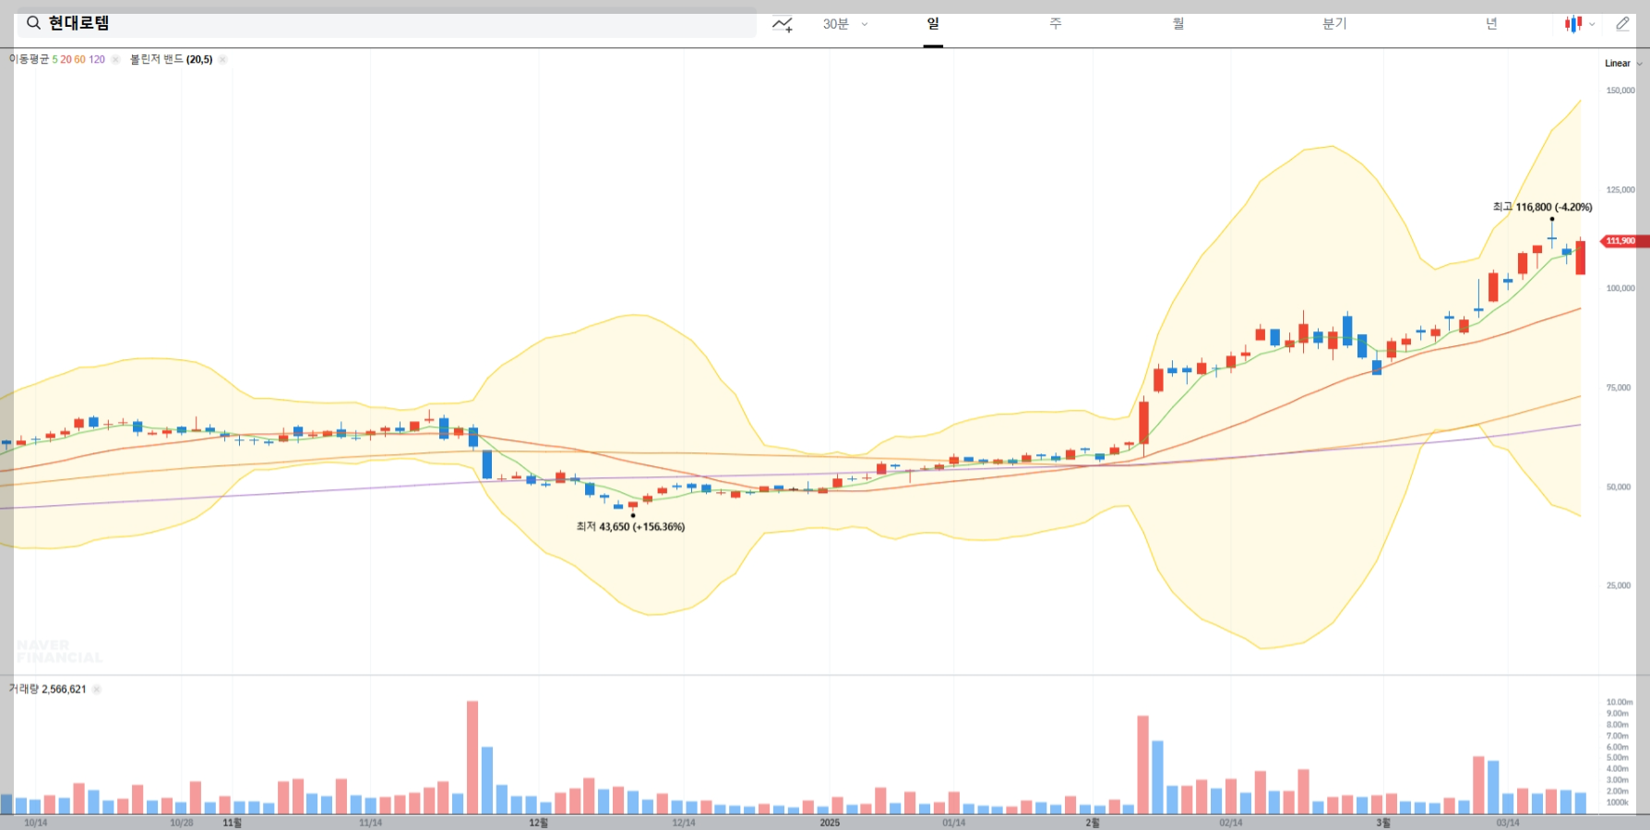Open the chart type dropdown arrow
The width and height of the screenshot is (1650, 830).
pos(1592,25)
